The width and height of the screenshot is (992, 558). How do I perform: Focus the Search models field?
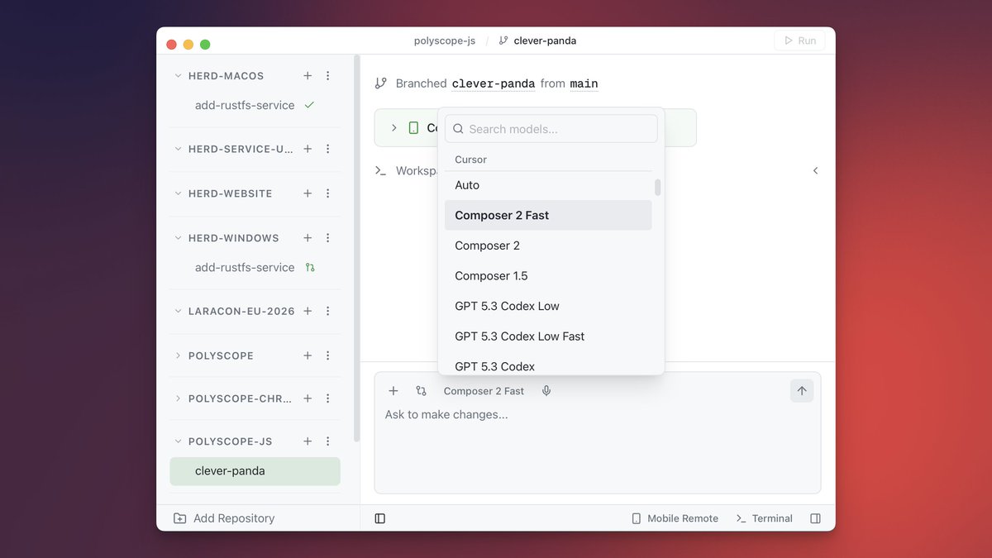551,129
